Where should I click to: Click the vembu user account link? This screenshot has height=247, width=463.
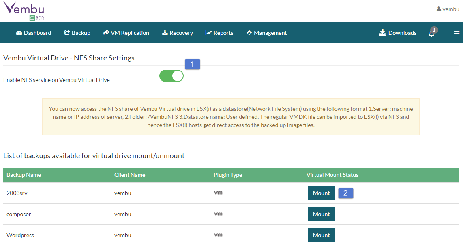point(448,9)
